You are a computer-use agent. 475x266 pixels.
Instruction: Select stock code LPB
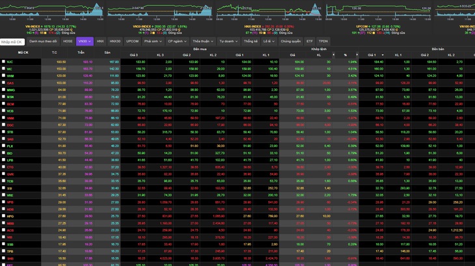pyautogui.click(x=10, y=160)
